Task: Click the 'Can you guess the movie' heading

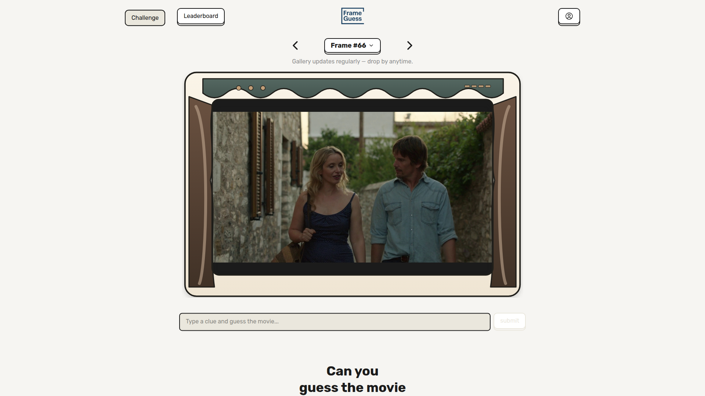Action: coord(352,379)
